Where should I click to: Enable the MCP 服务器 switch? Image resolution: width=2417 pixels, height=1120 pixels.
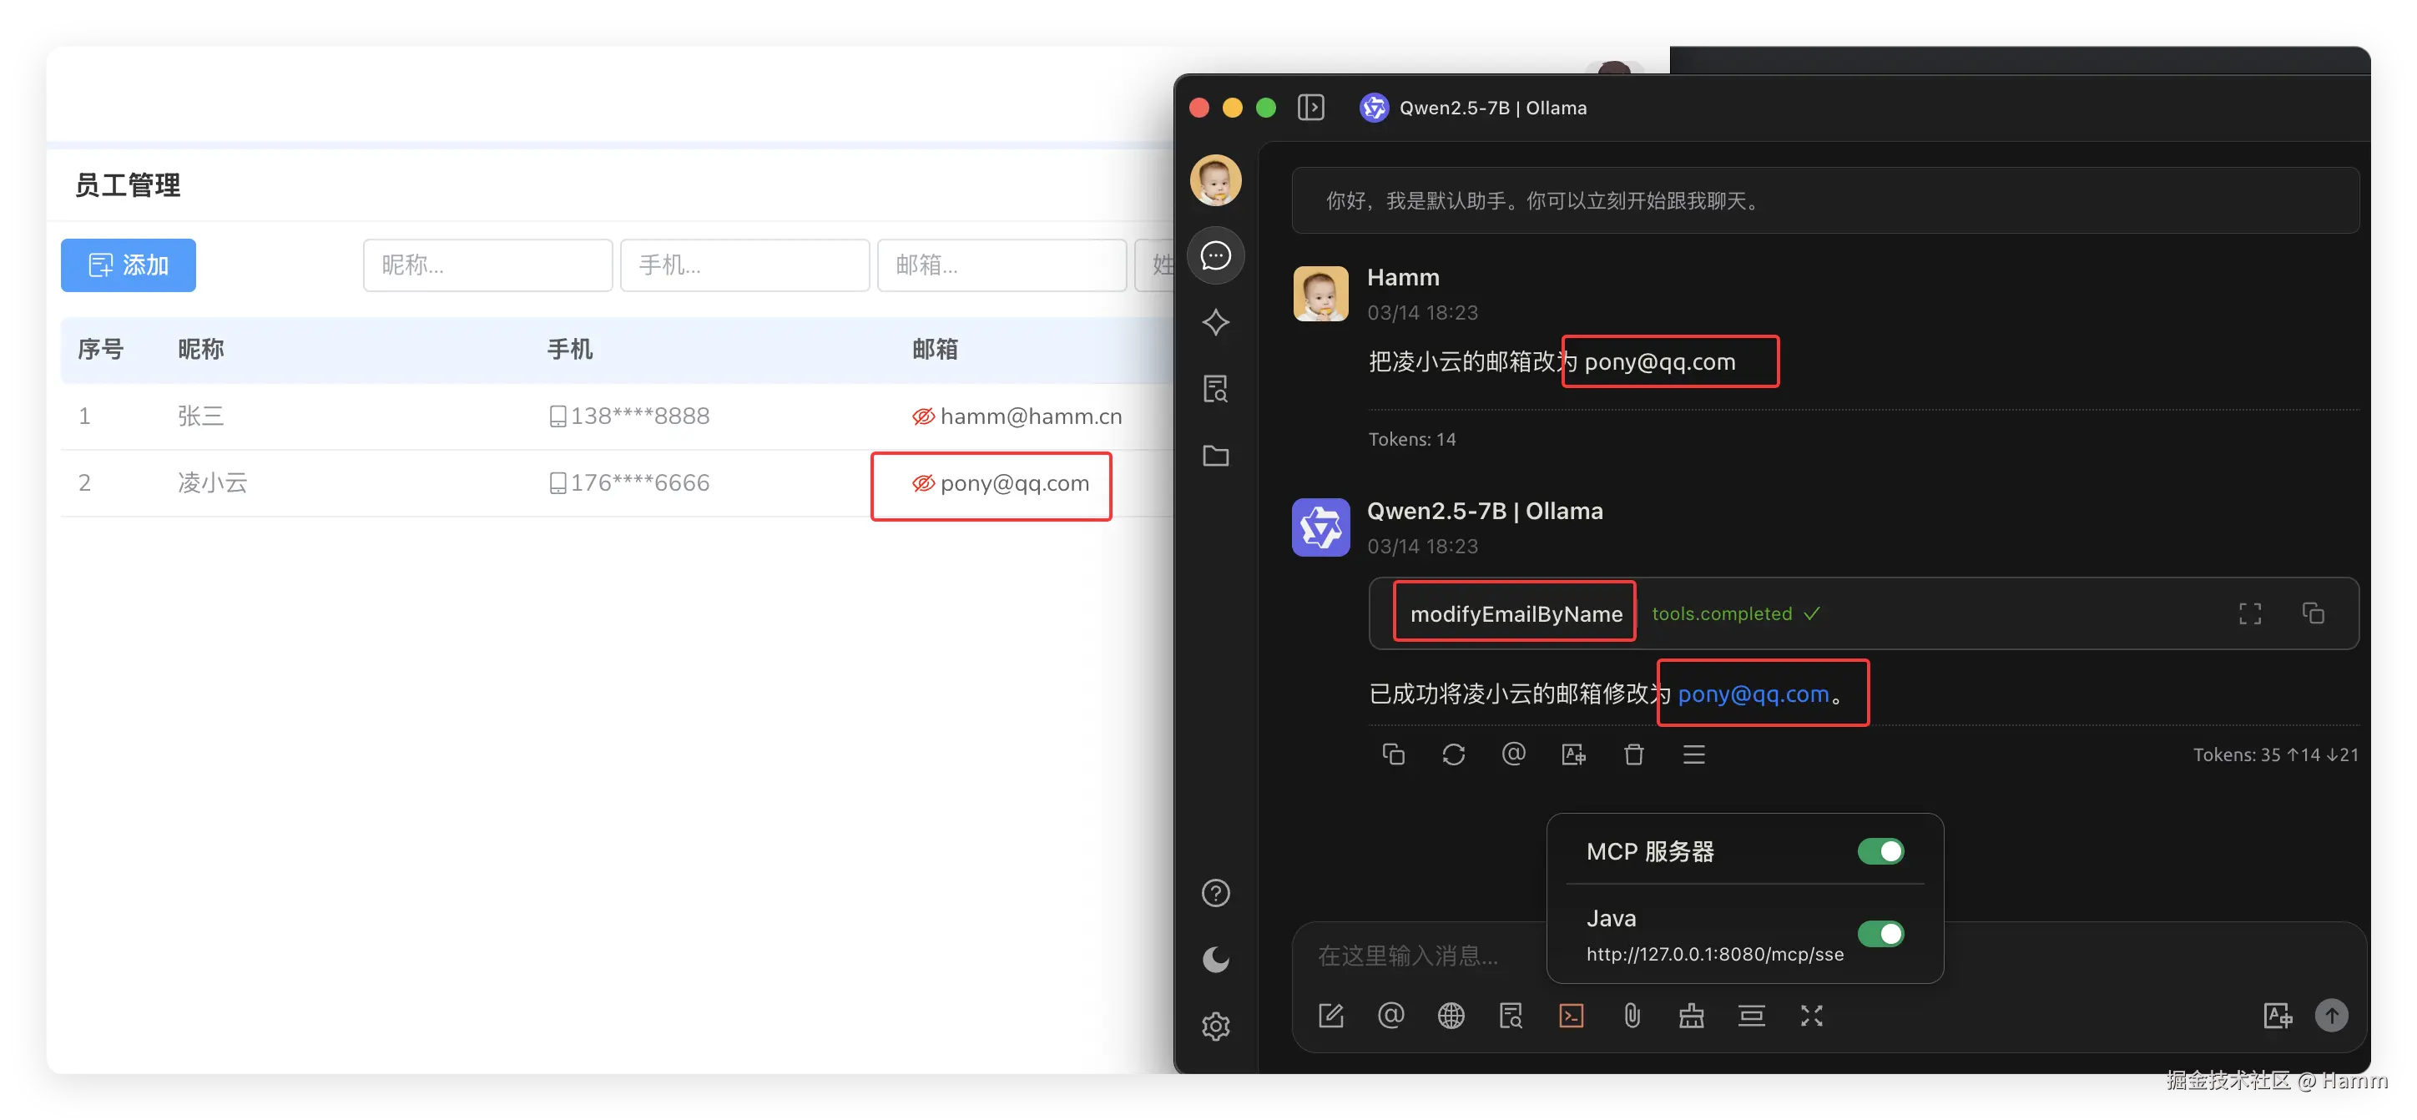click(x=1880, y=850)
